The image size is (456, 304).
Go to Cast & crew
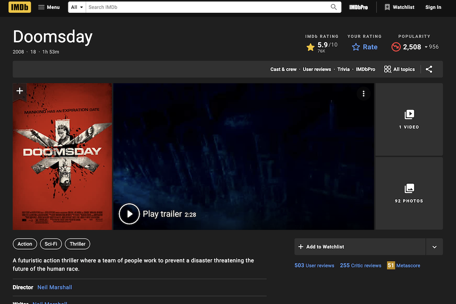pos(283,69)
